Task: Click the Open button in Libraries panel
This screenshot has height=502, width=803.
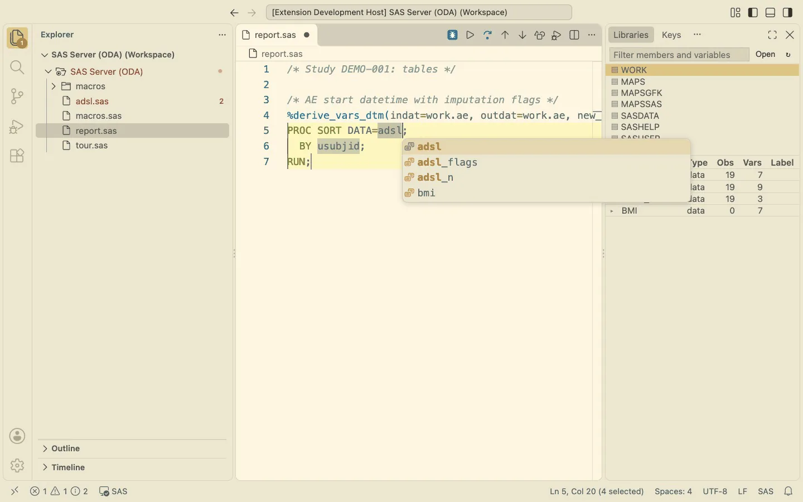Action: coord(766,55)
